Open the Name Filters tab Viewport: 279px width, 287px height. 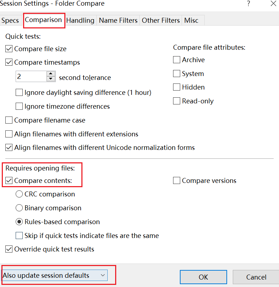tap(118, 20)
